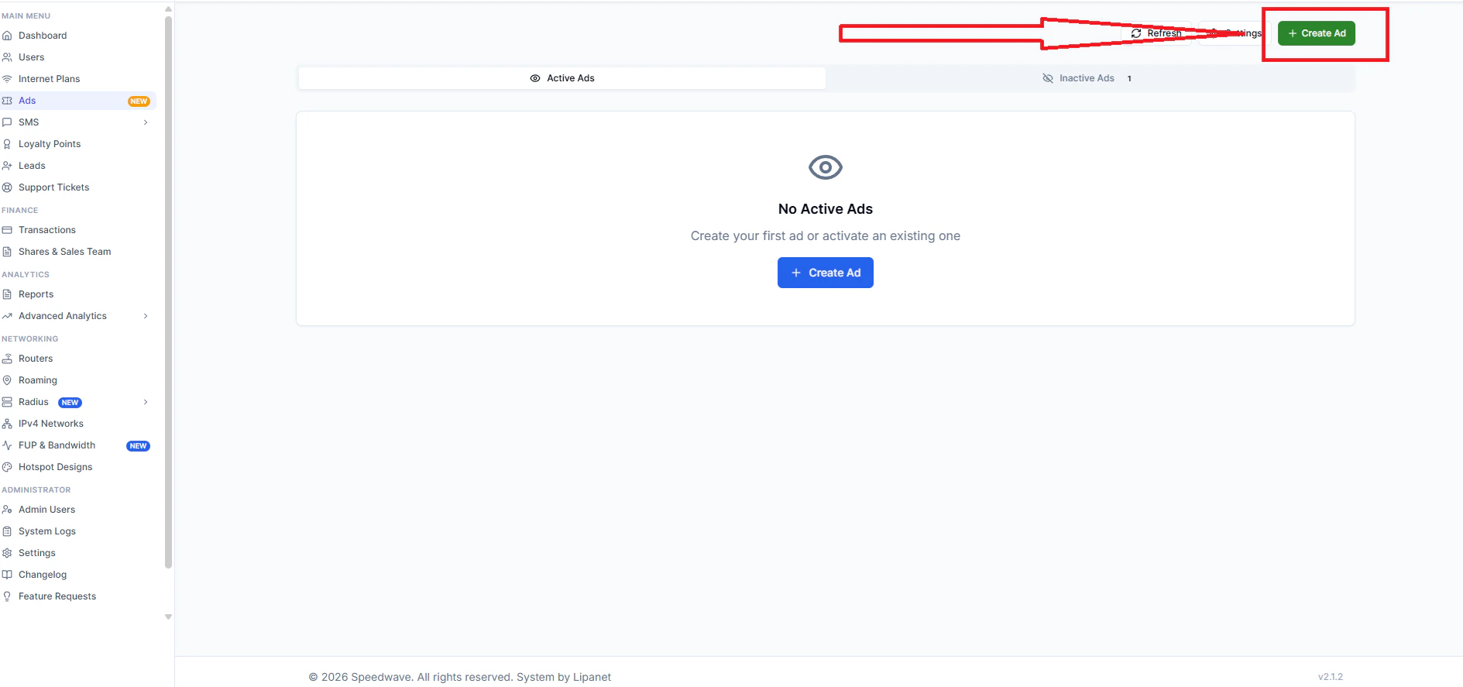Open Dashboard from the main menu
Viewport: 1463px width, 687px height.
click(x=43, y=36)
